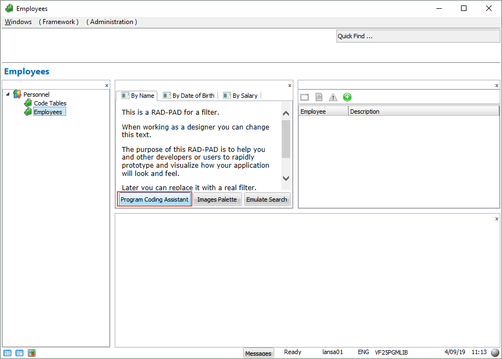Image resolution: width=502 pixels, height=359 pixels.
Task: Collapse the Personnel tree node
Action: click(8, 94)
